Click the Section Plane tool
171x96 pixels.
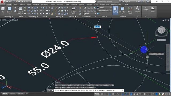point(73,10)
